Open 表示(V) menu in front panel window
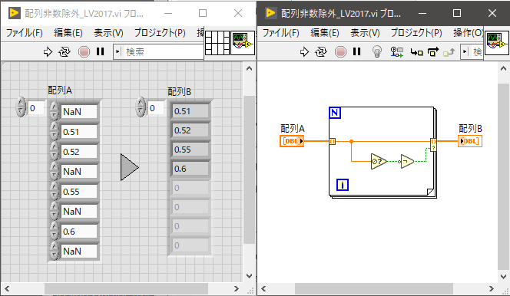The height and width of the screenshot is (296, 510). click(108, 33)
